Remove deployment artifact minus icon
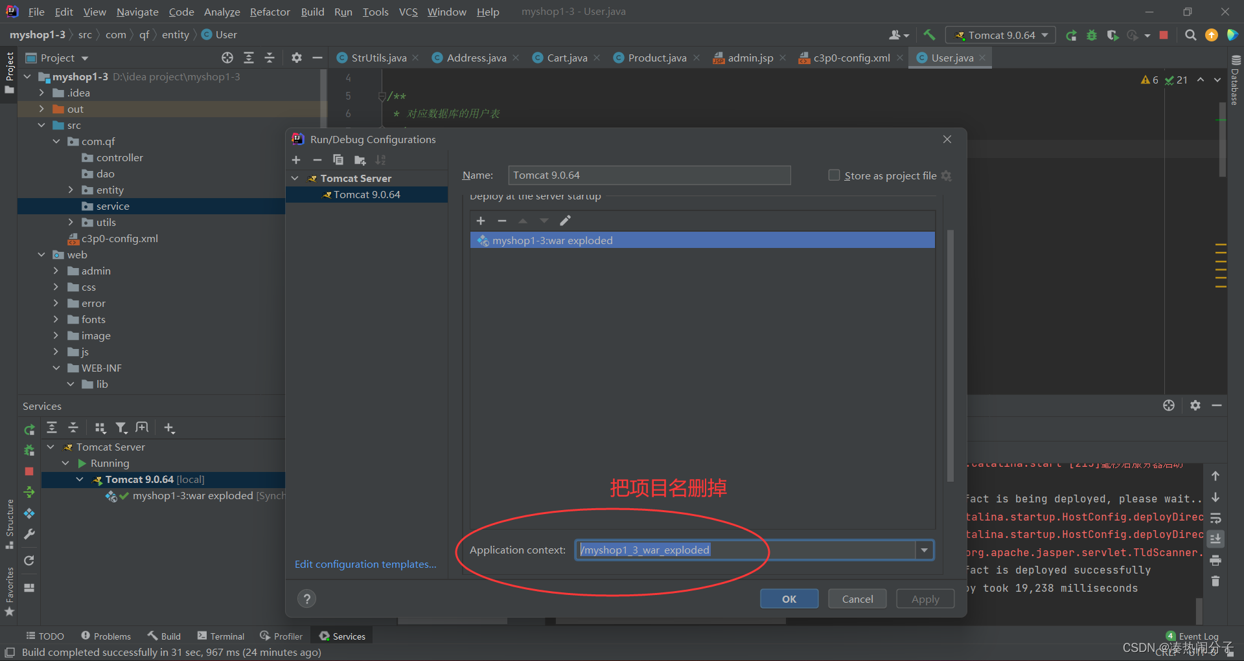 pyautogui.click(x=501, y=221)
